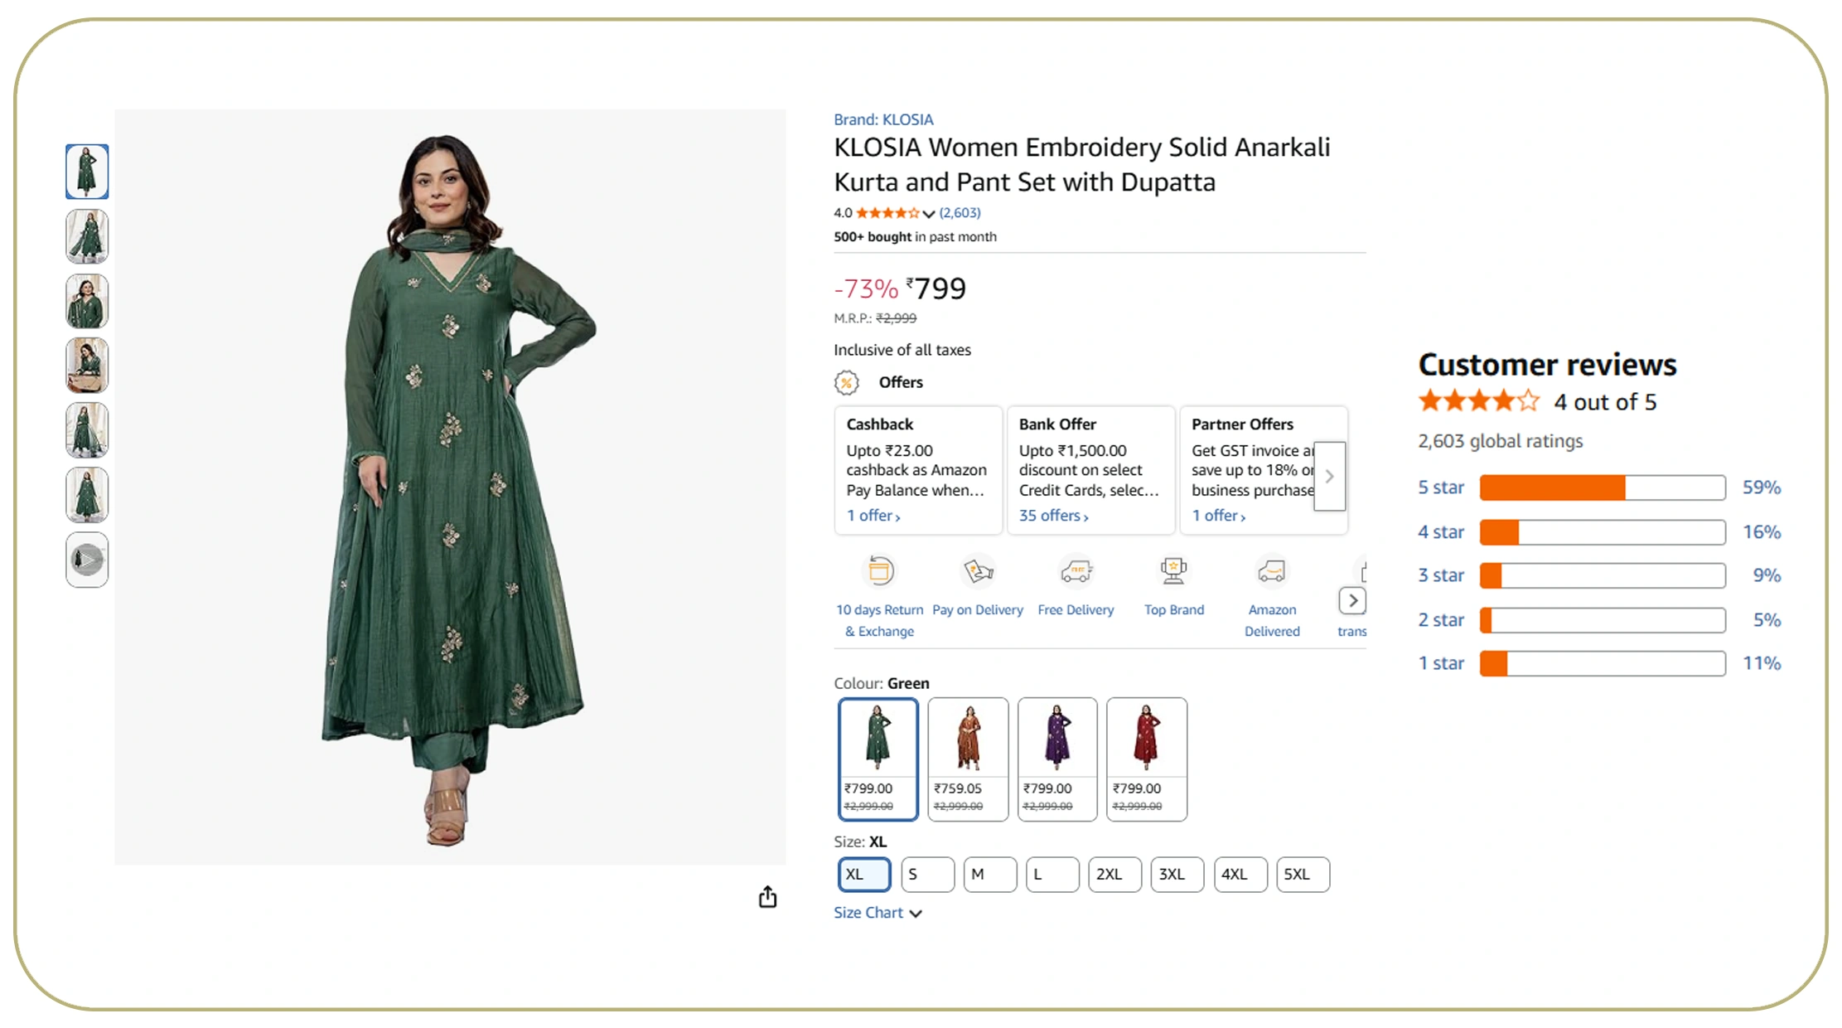Select size M
The height and width of the screenshot is (1028, 1842).
(x=989, y=875)
